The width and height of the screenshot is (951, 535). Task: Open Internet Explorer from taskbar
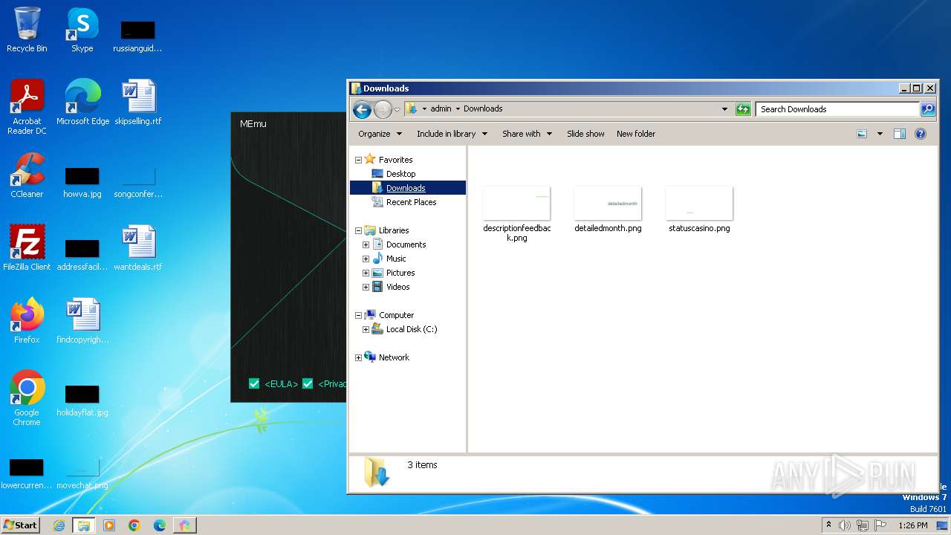tap(59, 525)
